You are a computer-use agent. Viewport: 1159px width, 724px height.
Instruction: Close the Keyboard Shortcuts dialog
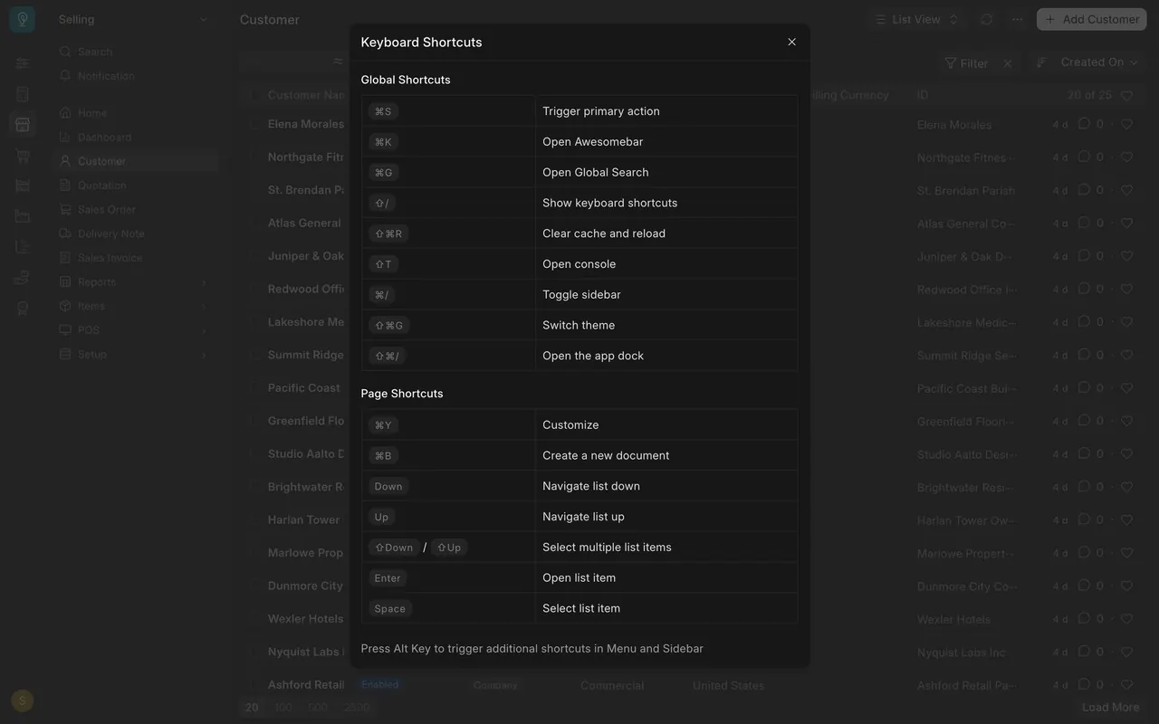(x=791, y=43)
